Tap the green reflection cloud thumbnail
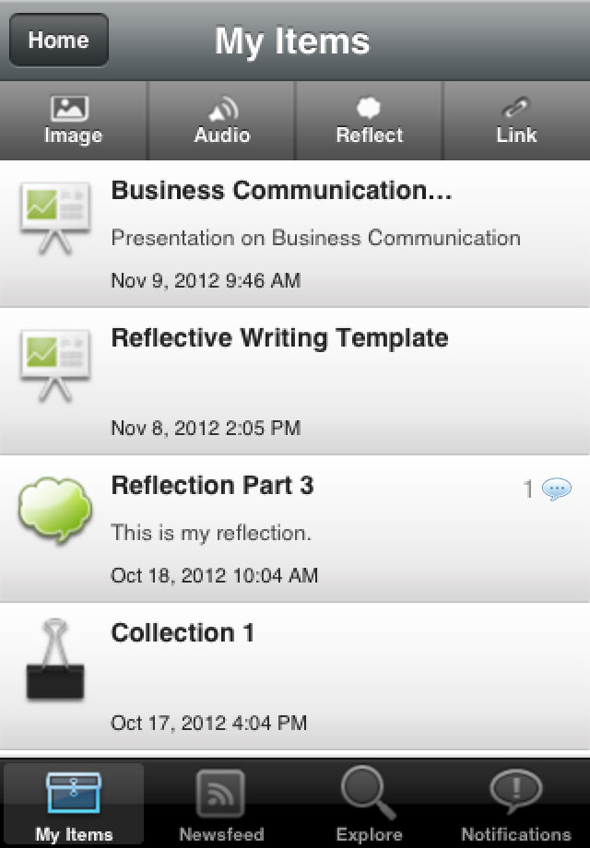590x848 pixels. (54, 510)
